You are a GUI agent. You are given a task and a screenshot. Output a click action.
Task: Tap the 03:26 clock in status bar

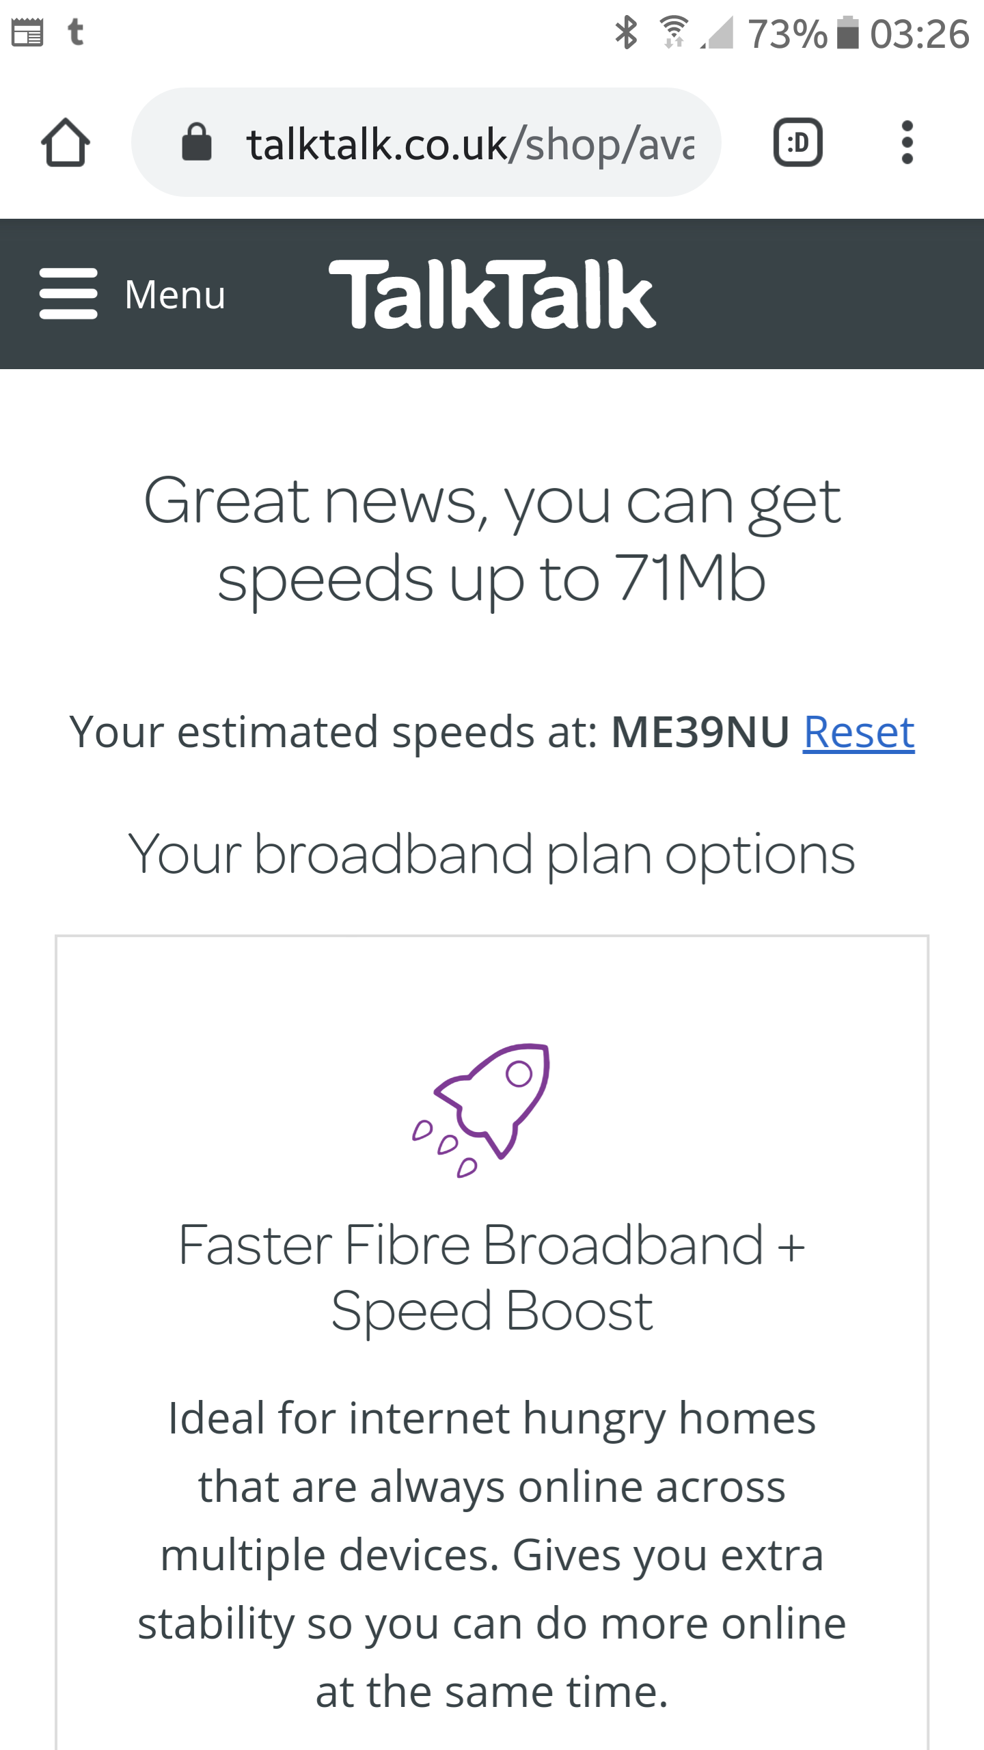(919, 33)
